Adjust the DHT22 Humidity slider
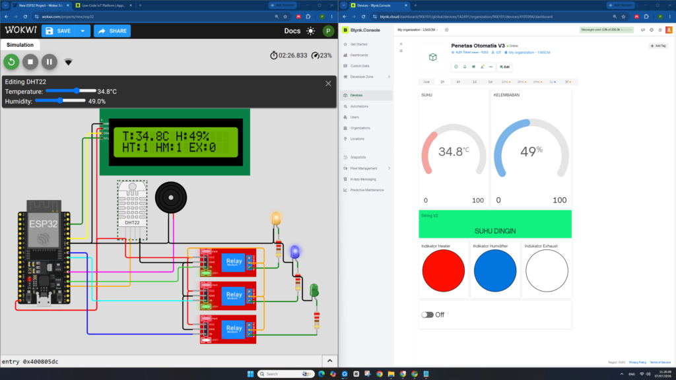The width and height of the screenshot is (676, 380). tap(60, 101)
